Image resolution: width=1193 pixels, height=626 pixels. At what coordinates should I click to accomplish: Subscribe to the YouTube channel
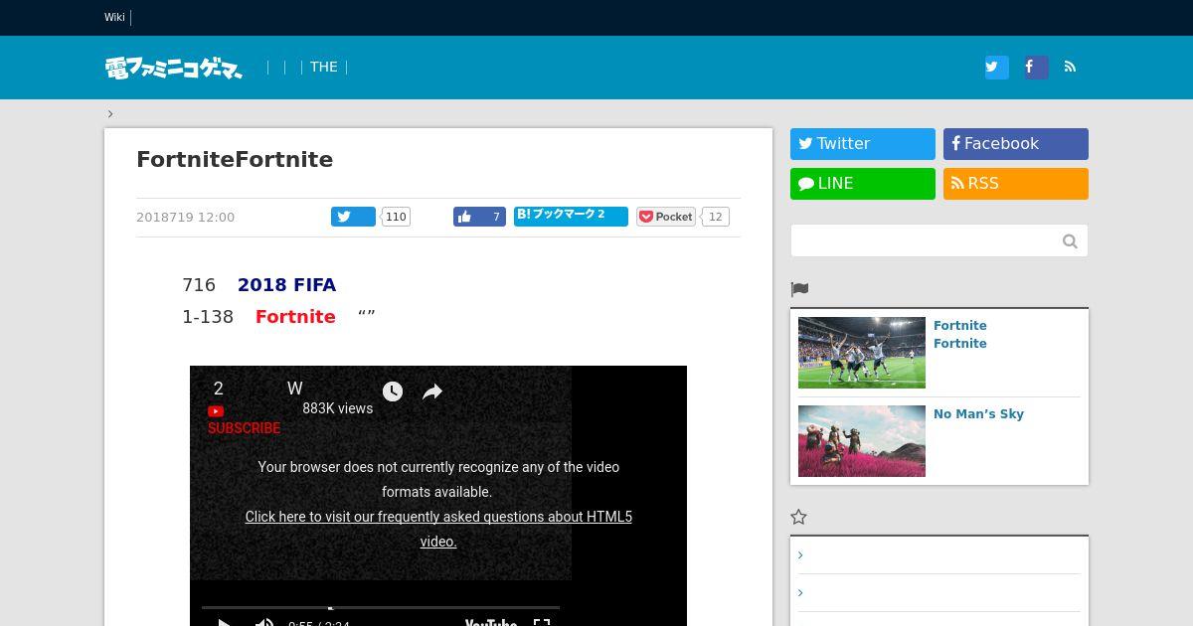[x=244, y=428]
